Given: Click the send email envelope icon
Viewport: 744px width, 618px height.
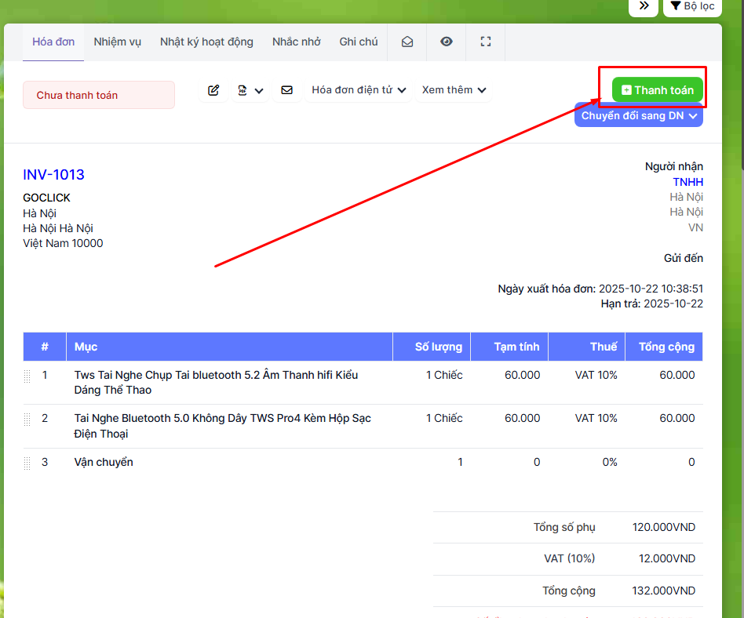Looking at the screenshot, I should [286, 90].
